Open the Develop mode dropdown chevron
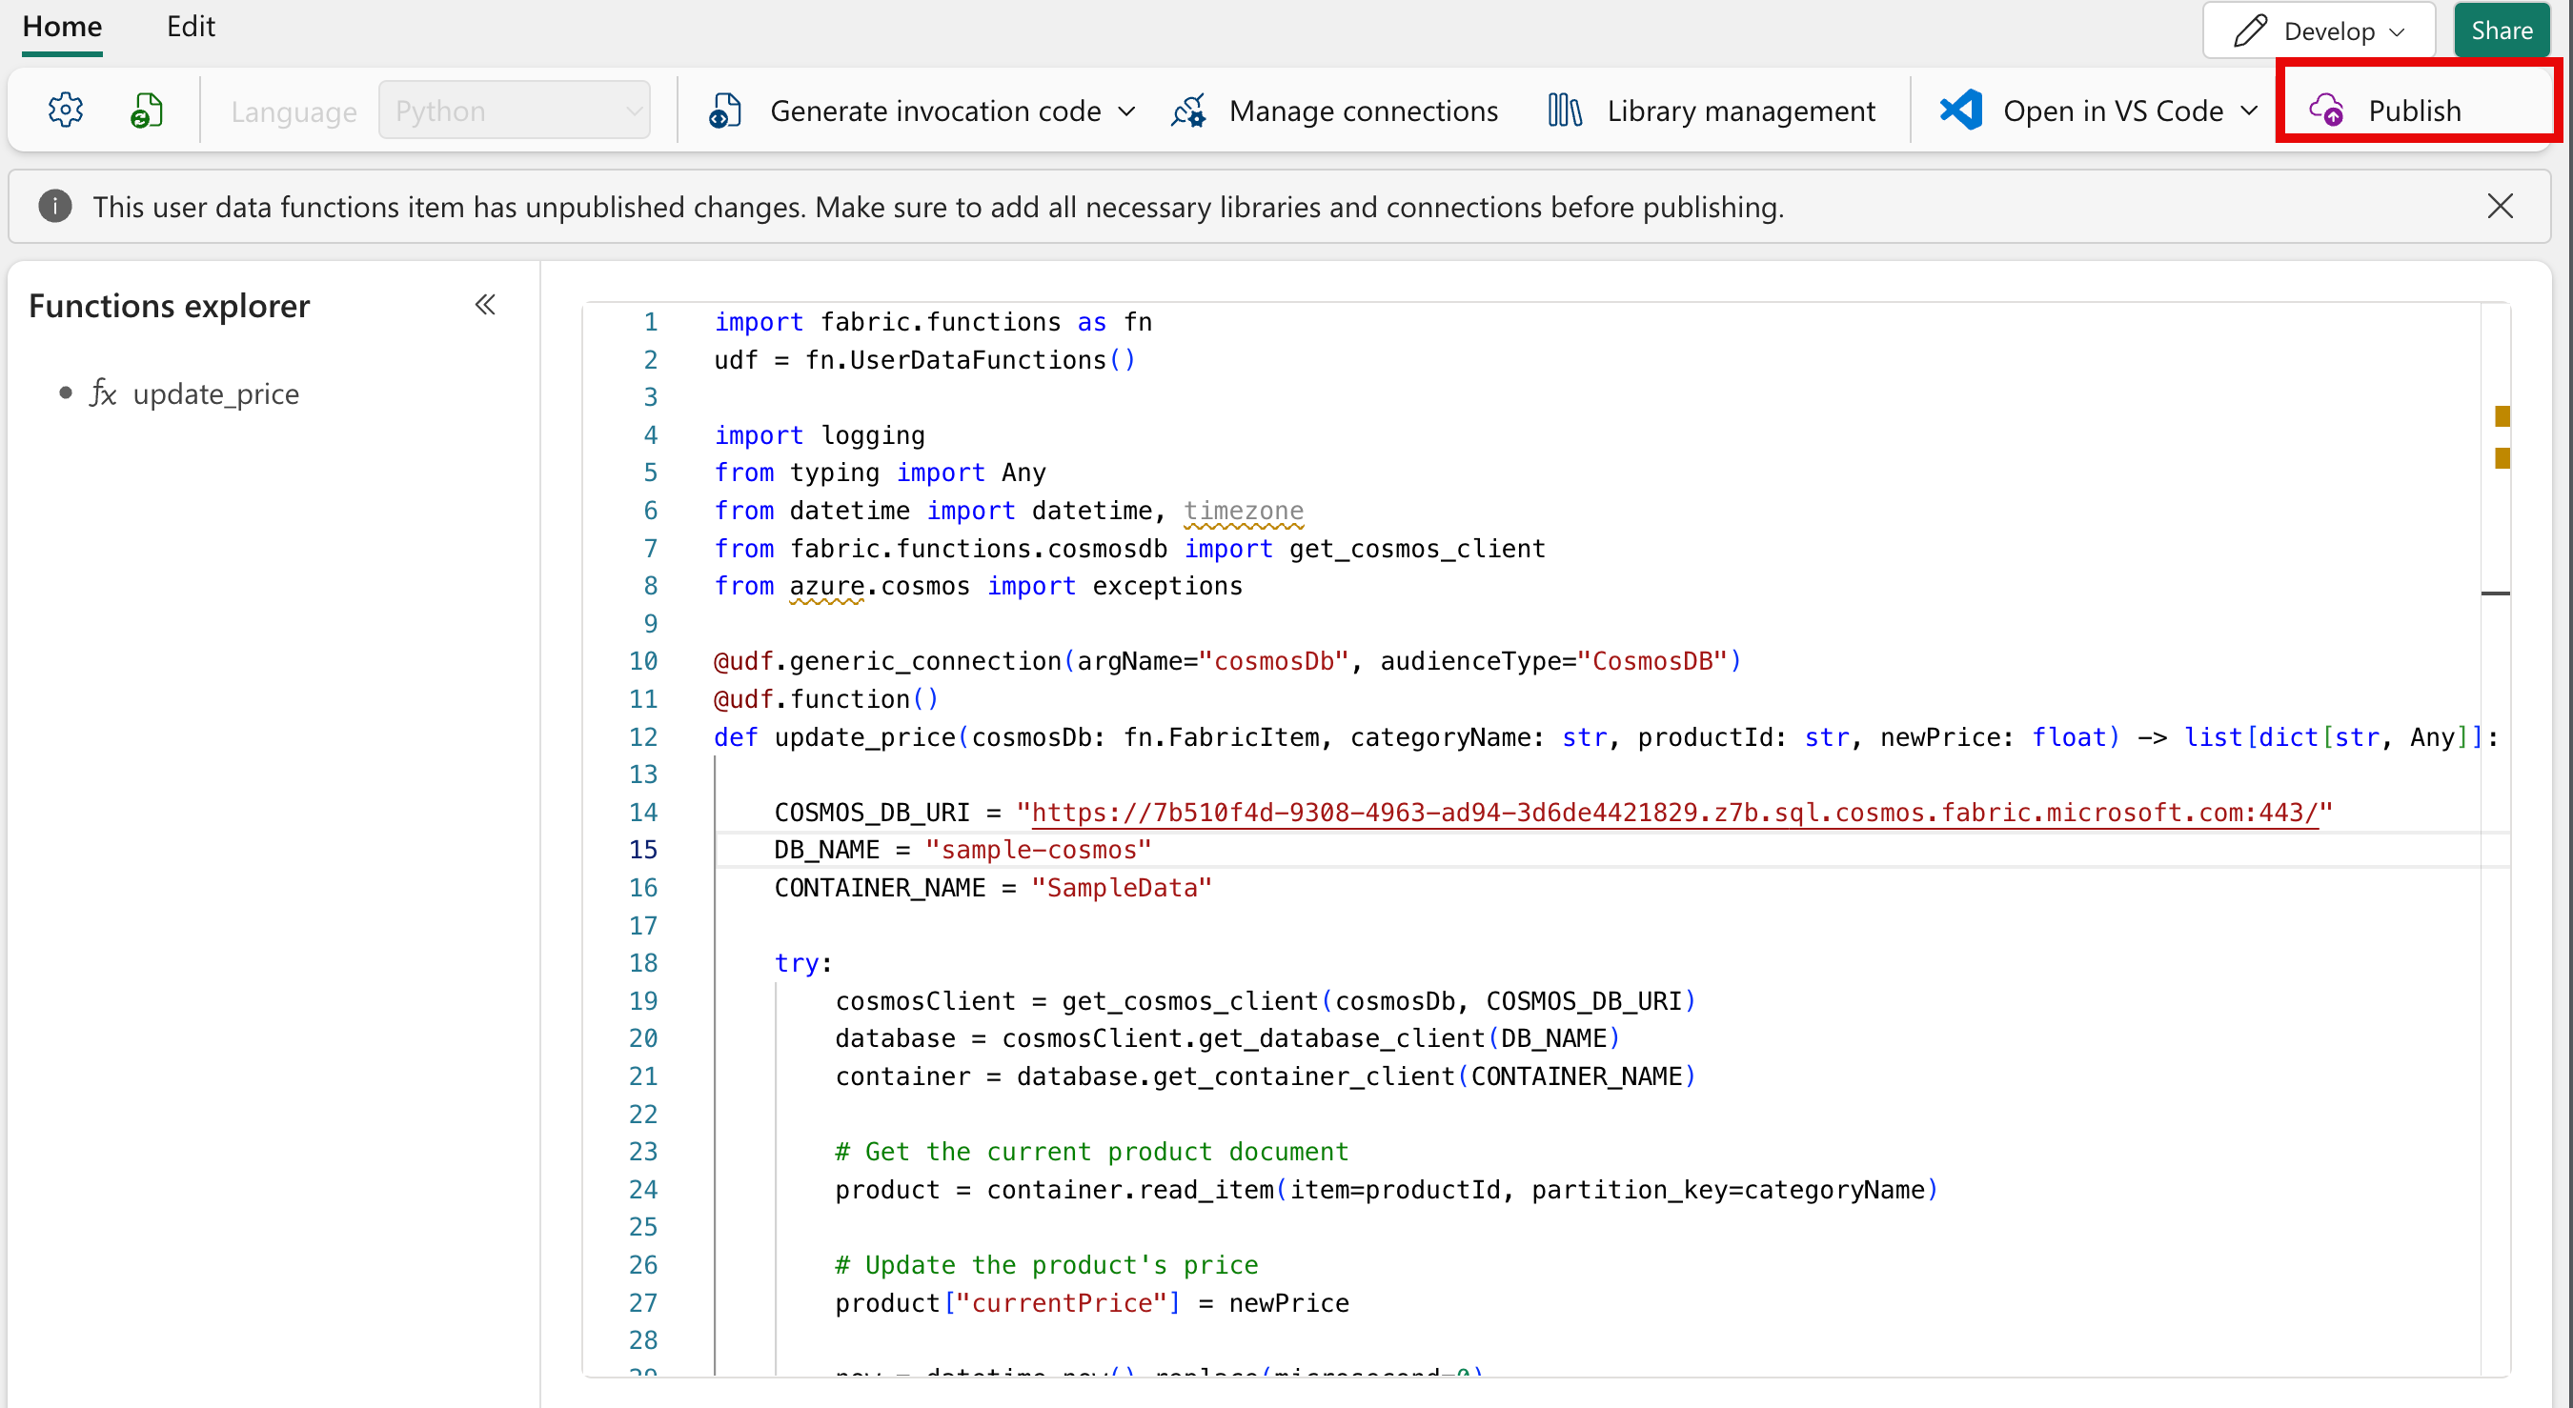This screenshot has height=1408, width=2573. point(2398,32)
